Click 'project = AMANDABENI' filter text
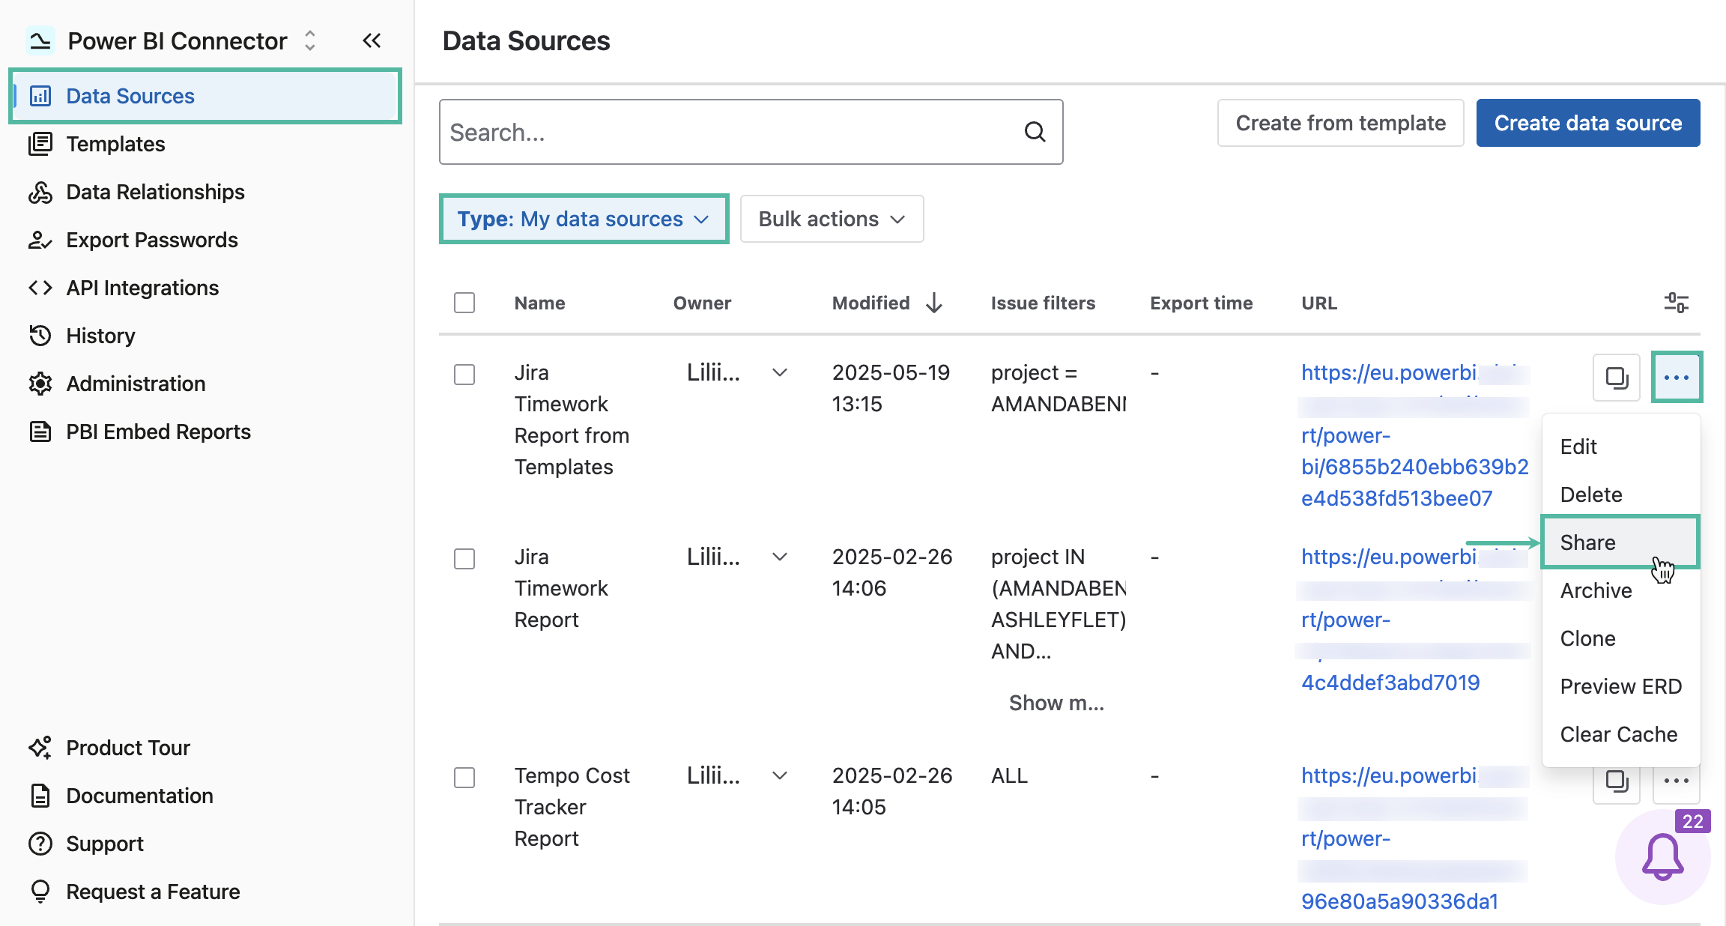This screenshot has width=1726, height=926. 1059,388
